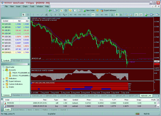Zoom in on the chart
Viewport: 161px width, 116px height.
(126, 15)
